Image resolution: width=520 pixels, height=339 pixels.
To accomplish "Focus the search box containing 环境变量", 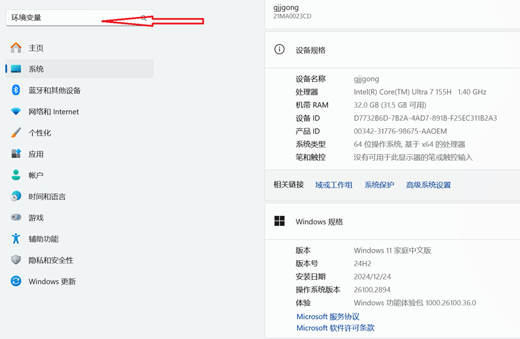I will [79, 18].
